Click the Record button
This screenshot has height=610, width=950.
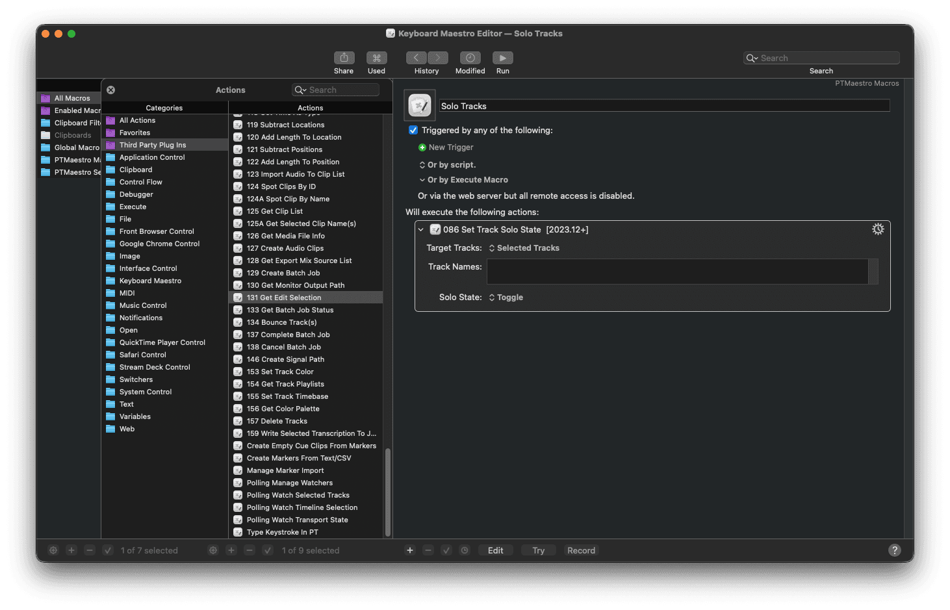pos(581,550)
